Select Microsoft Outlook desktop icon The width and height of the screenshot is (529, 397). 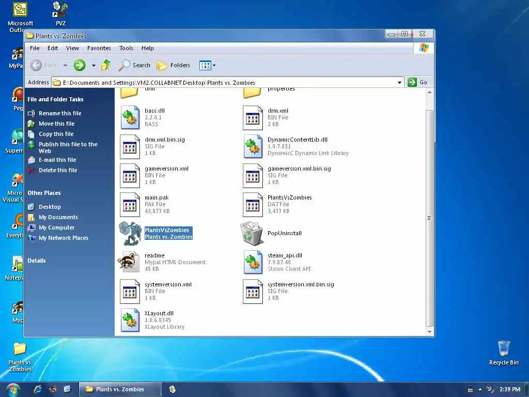pyautogui.click(x=20, y=17)
